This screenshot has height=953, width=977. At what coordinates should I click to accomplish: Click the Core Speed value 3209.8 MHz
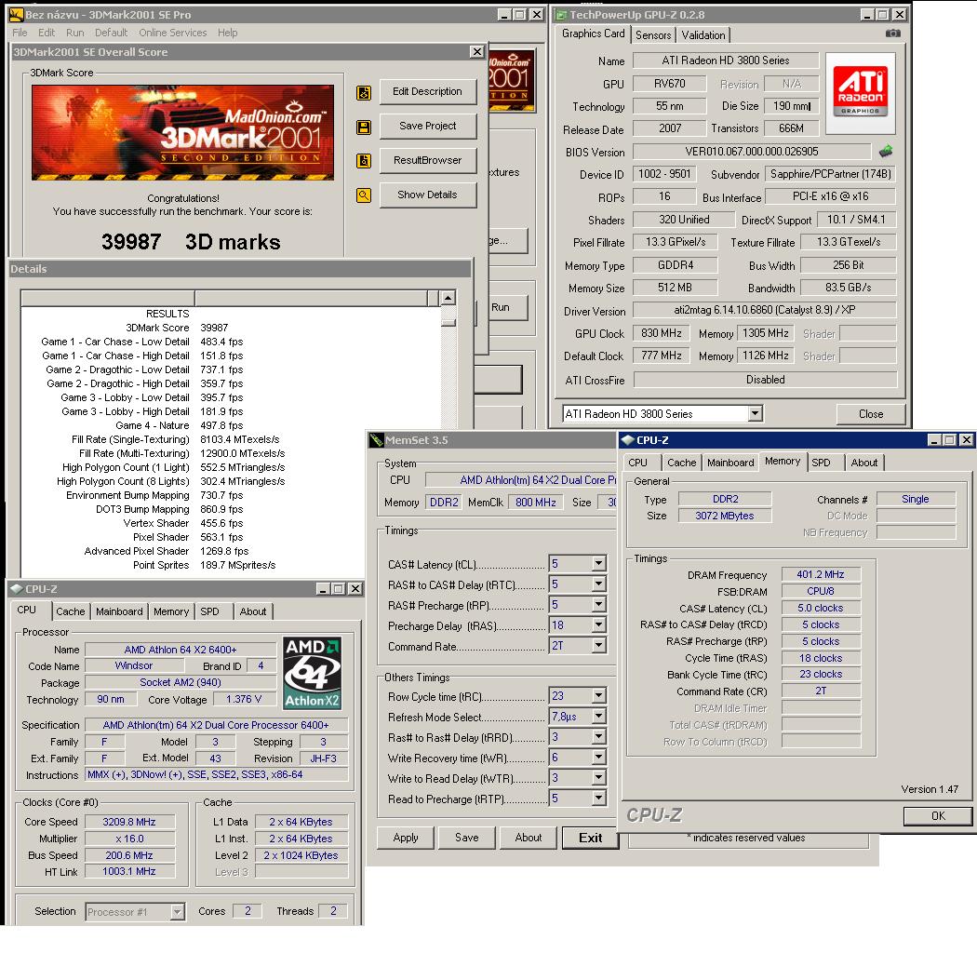click(129, 822)
